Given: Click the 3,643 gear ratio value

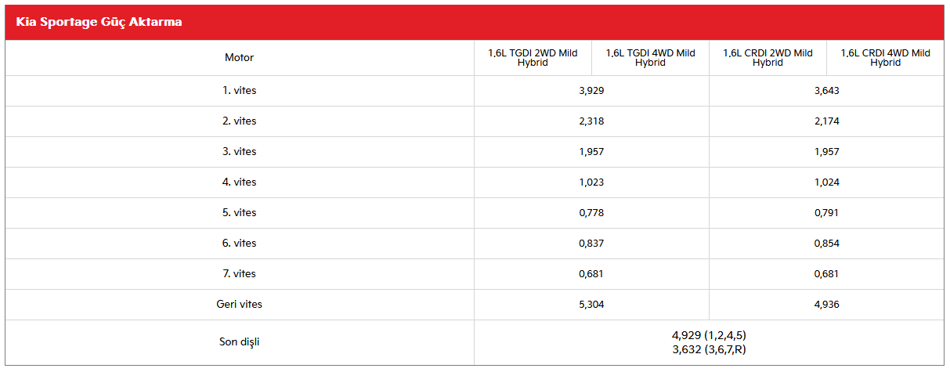Looking at the screenshot, I should coord(826,91).
